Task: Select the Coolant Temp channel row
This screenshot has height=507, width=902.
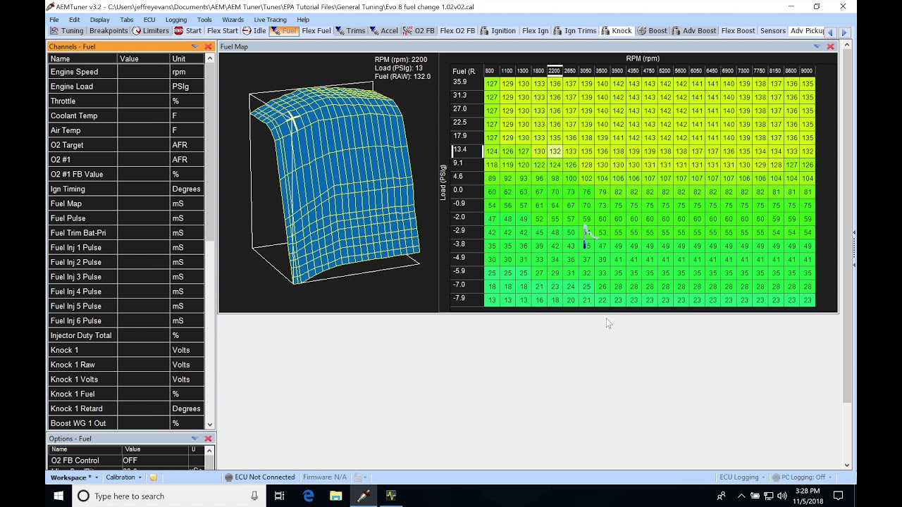Action: [126, 115]
